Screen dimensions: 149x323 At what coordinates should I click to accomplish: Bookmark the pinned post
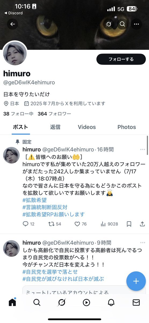[129, 224]
